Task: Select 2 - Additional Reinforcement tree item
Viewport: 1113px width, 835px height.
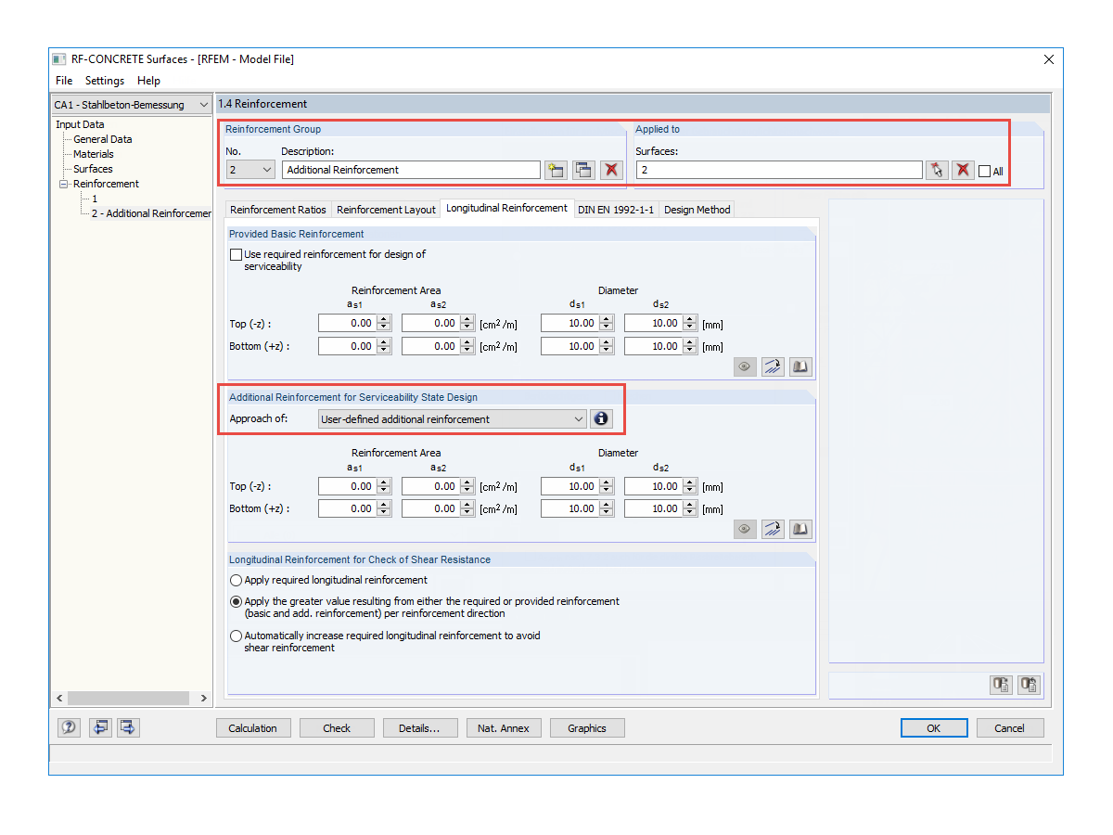Action: pyautogui.click(x=151, y=213)
